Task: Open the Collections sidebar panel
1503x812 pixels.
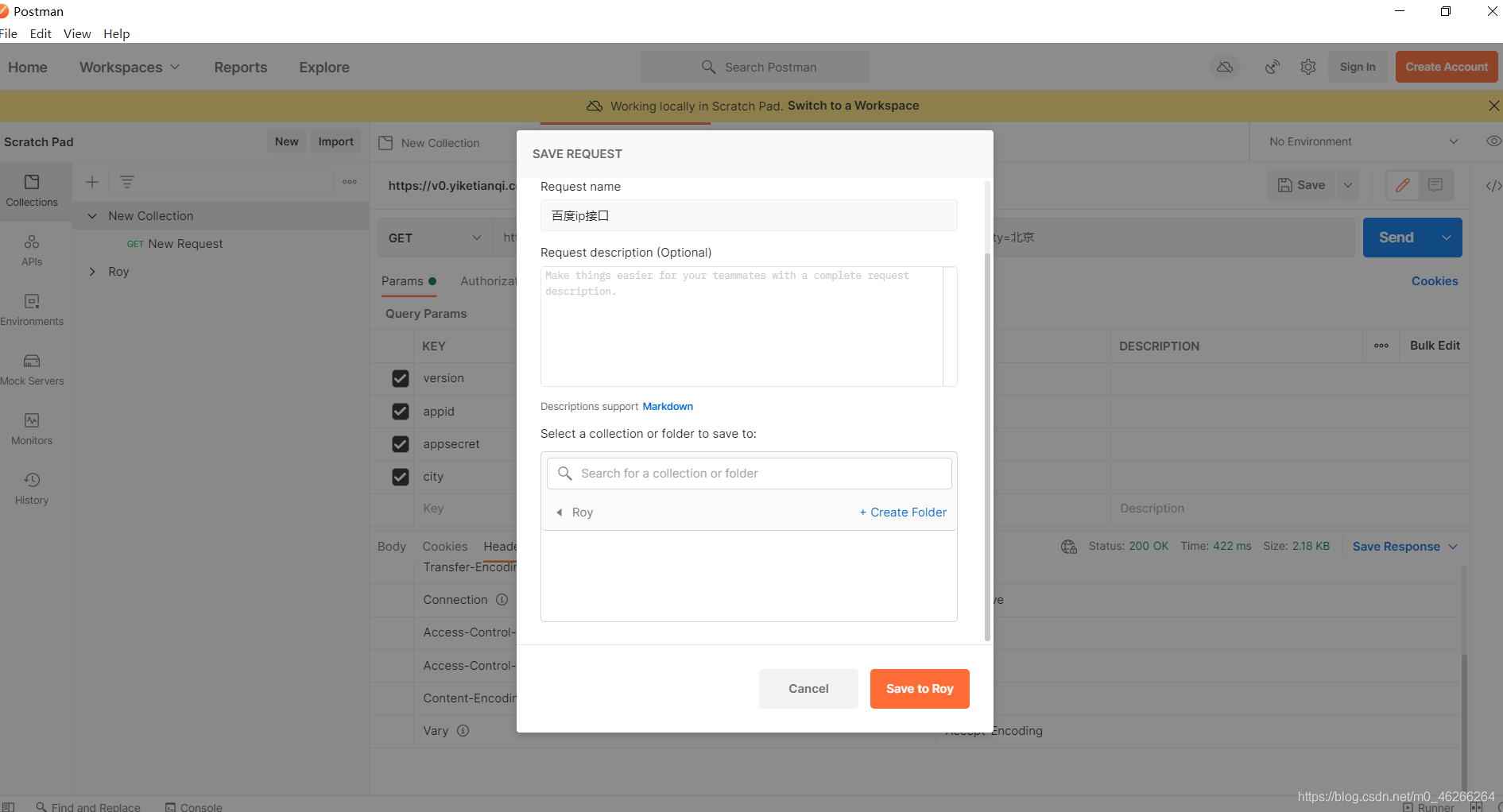Action: (32, 191)
